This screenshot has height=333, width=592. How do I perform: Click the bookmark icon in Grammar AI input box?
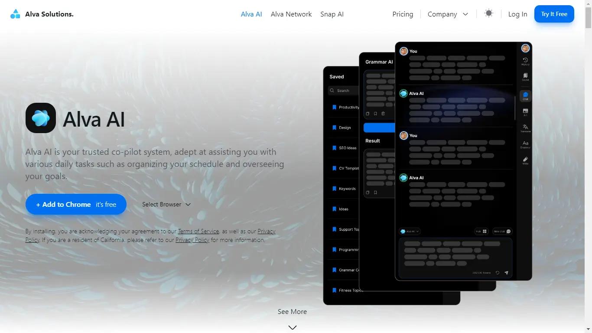tap(375, 114)
